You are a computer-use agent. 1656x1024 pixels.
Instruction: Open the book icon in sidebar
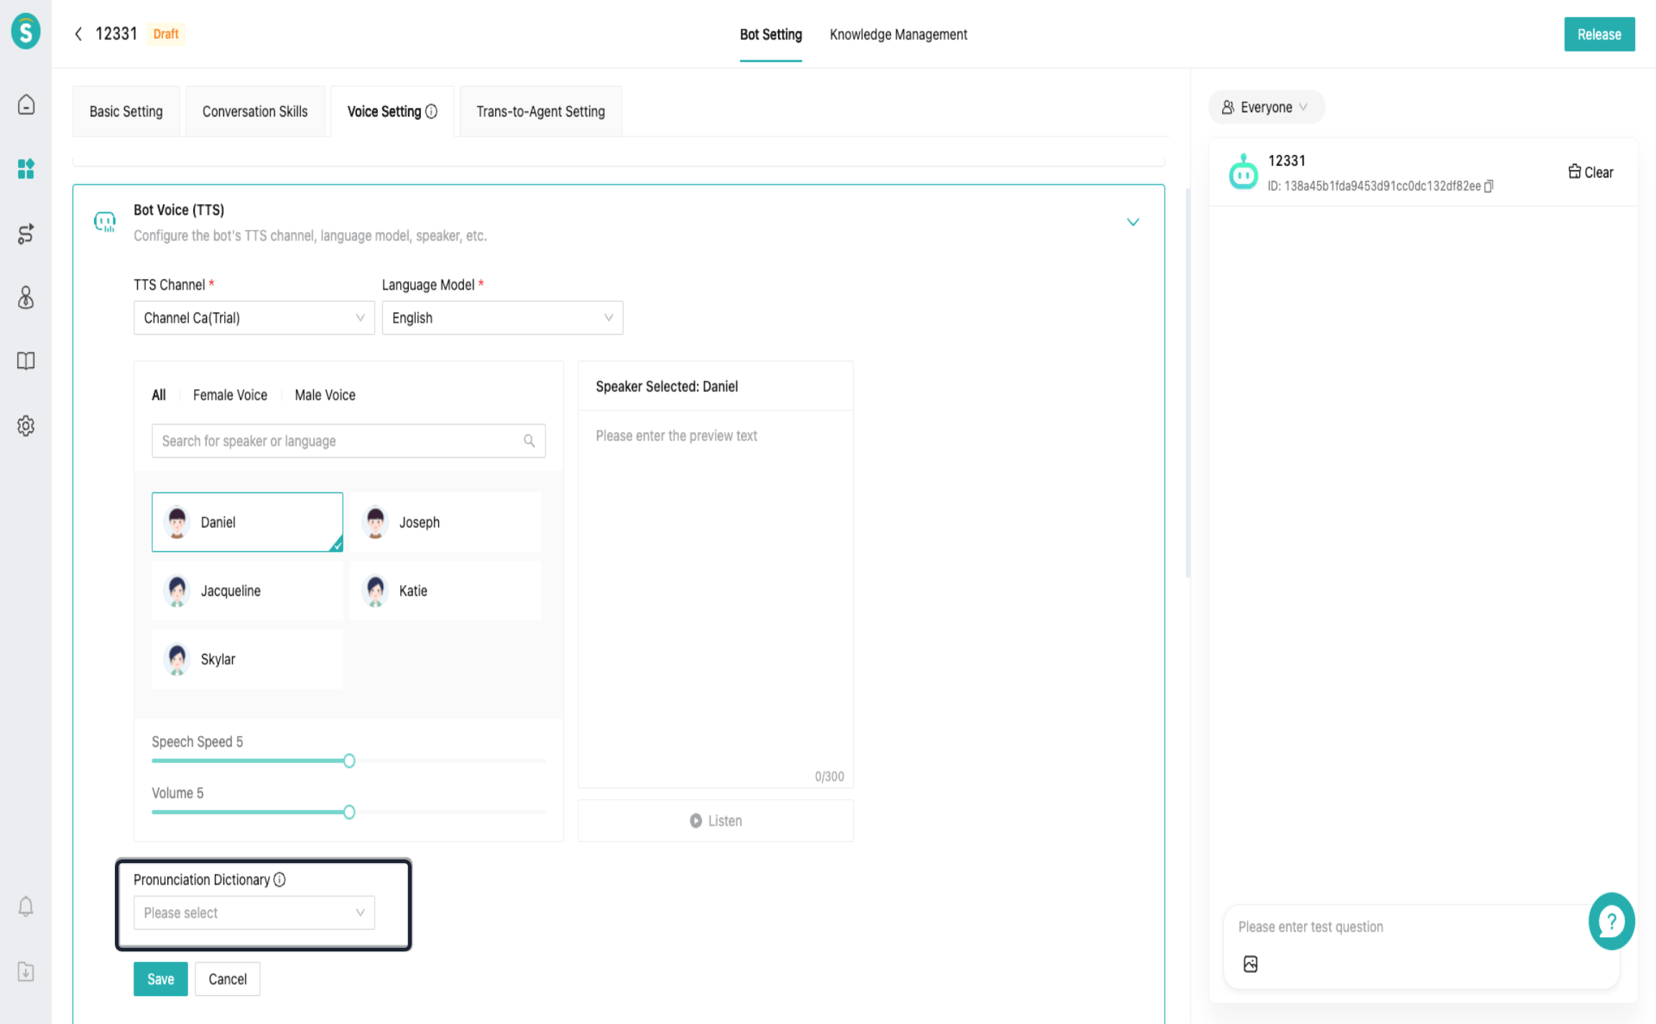coord(26,361)
